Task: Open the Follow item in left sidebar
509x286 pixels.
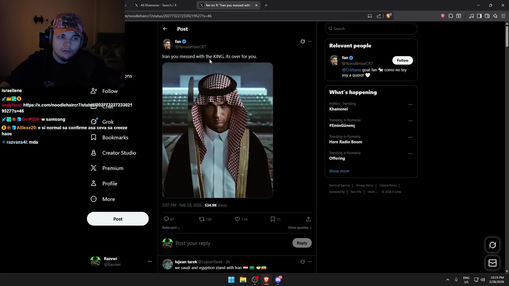Action: click(104, 91)
